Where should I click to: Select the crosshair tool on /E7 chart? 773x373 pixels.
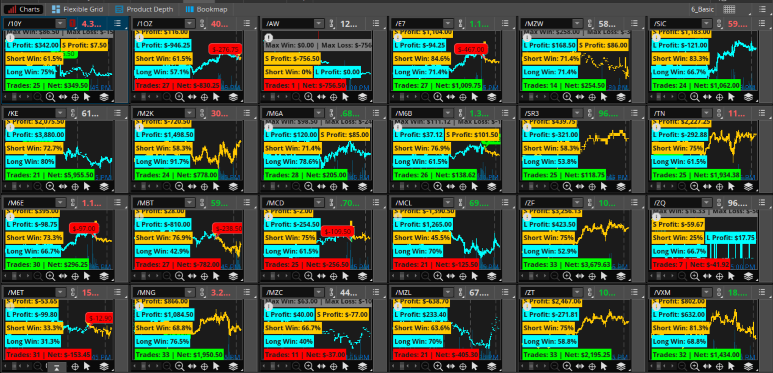pyautogui.click(x=463, y=97)
